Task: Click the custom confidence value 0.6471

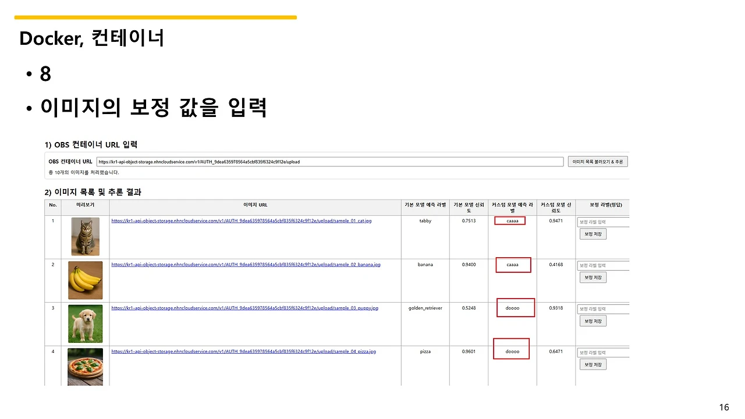Action: pos(556,352)
